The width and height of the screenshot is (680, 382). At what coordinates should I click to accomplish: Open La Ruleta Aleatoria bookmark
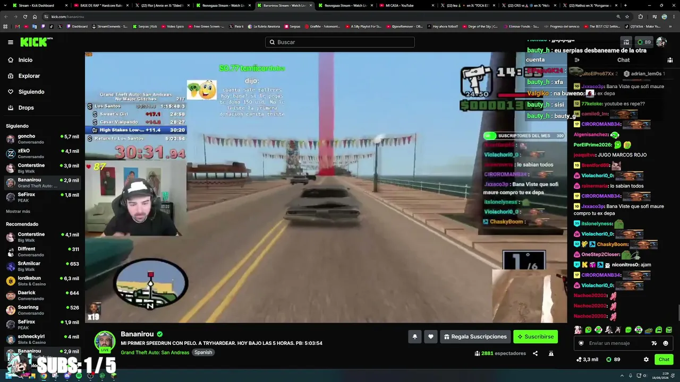tap(263, 26)
